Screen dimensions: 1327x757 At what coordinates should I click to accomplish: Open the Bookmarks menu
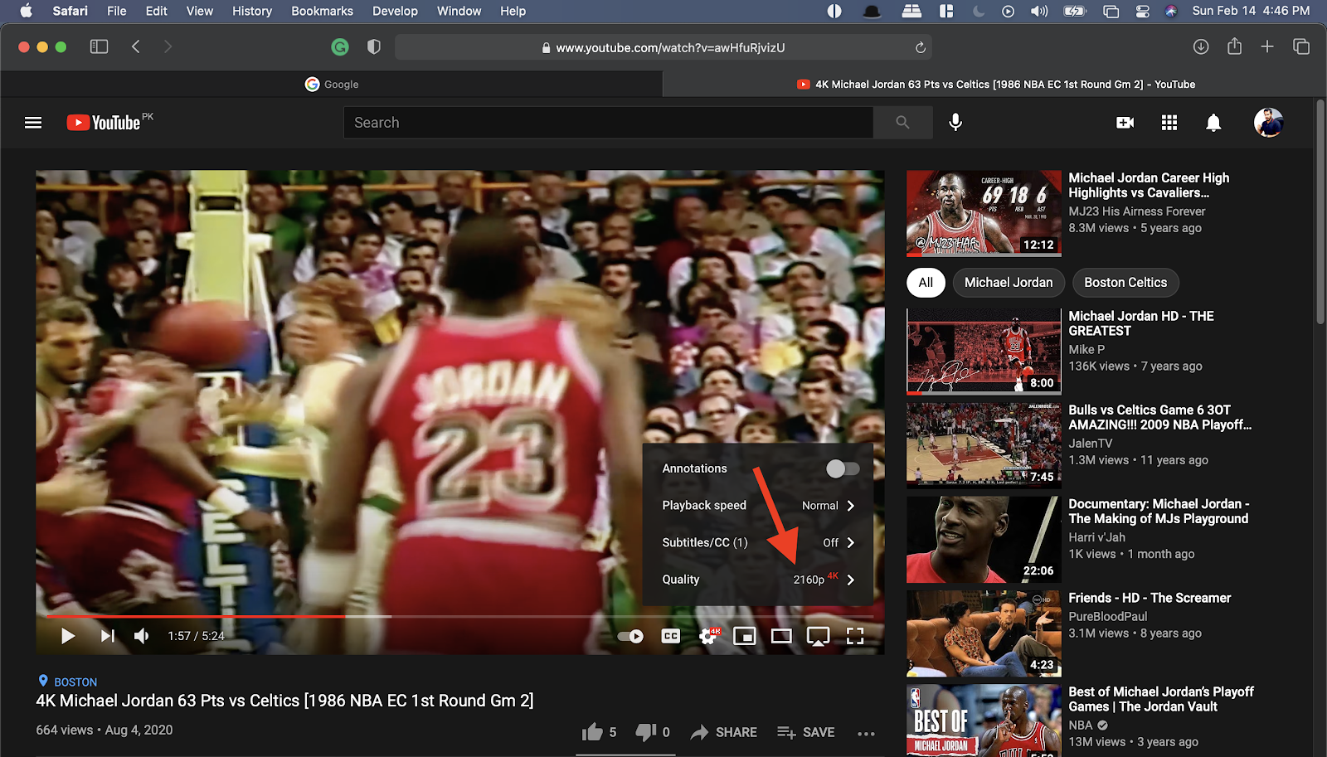[x=322, y=11]
